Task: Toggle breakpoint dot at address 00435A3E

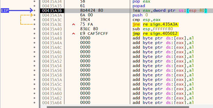Action: (34, 24)
